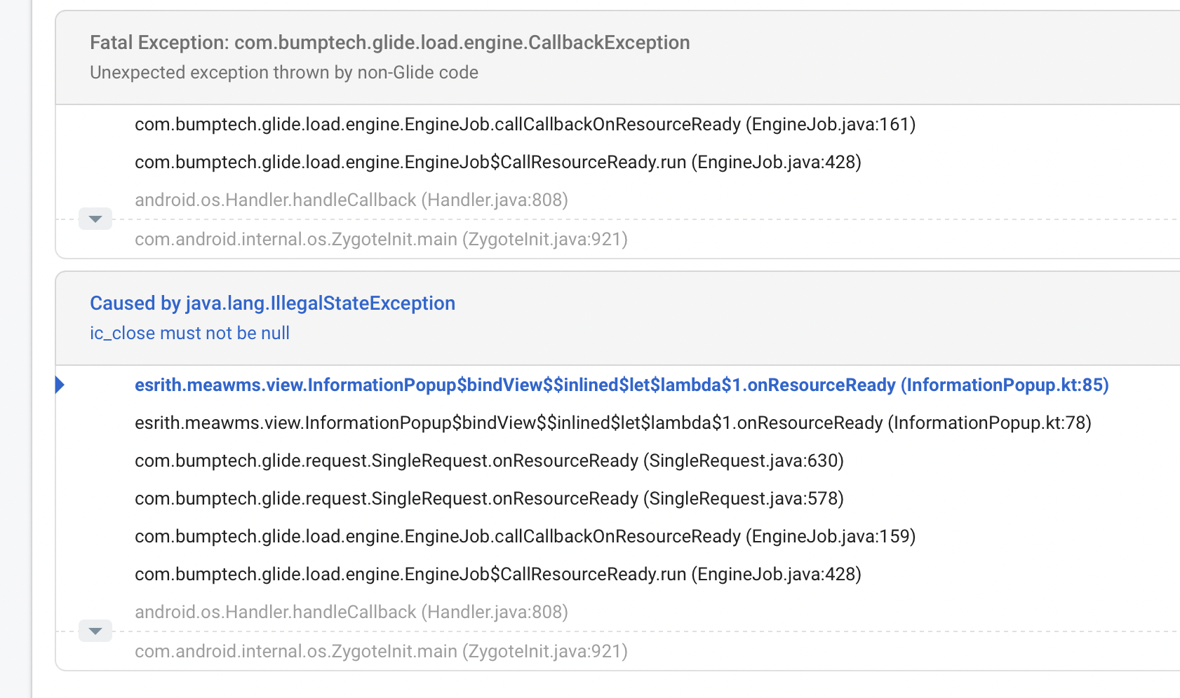Select Handler.java:808 frame in Caused by block

point(351,613)
